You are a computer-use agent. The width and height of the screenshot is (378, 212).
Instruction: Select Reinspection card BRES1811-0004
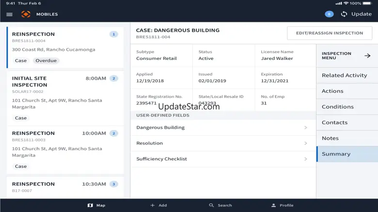(x=65, y=47)
